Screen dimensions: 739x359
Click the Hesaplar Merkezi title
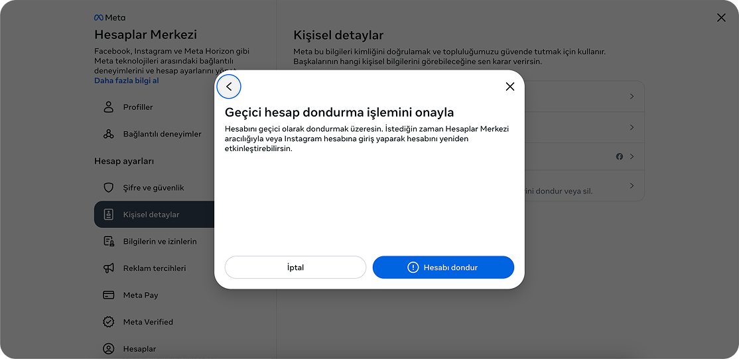(x=146, y=34)
